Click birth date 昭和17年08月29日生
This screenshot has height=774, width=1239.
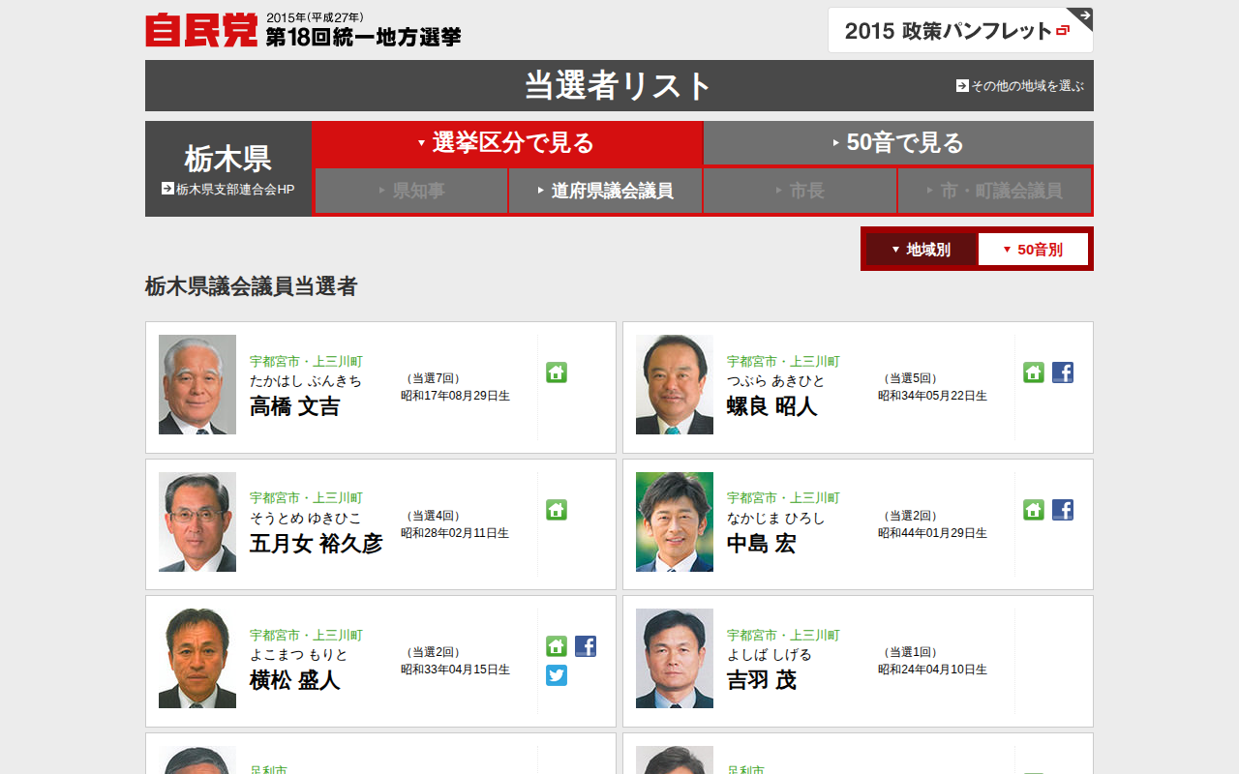point(456,396)
